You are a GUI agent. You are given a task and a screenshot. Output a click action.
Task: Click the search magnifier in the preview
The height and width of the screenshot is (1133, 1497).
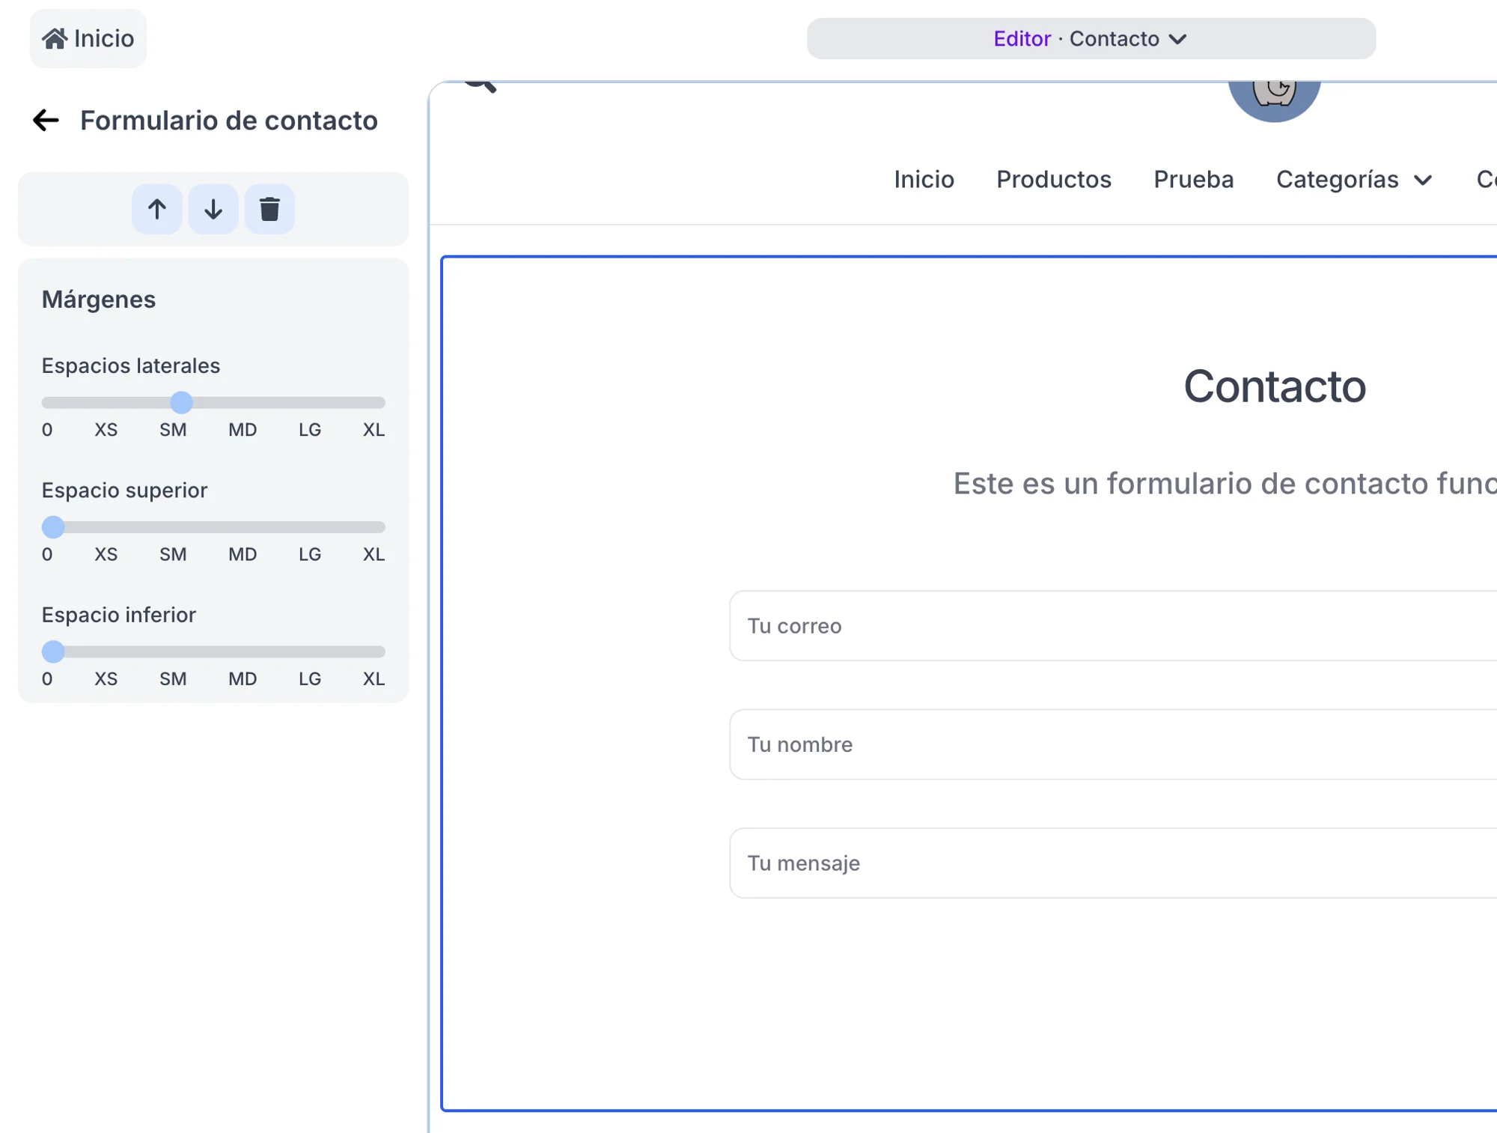tap(481, 84)
